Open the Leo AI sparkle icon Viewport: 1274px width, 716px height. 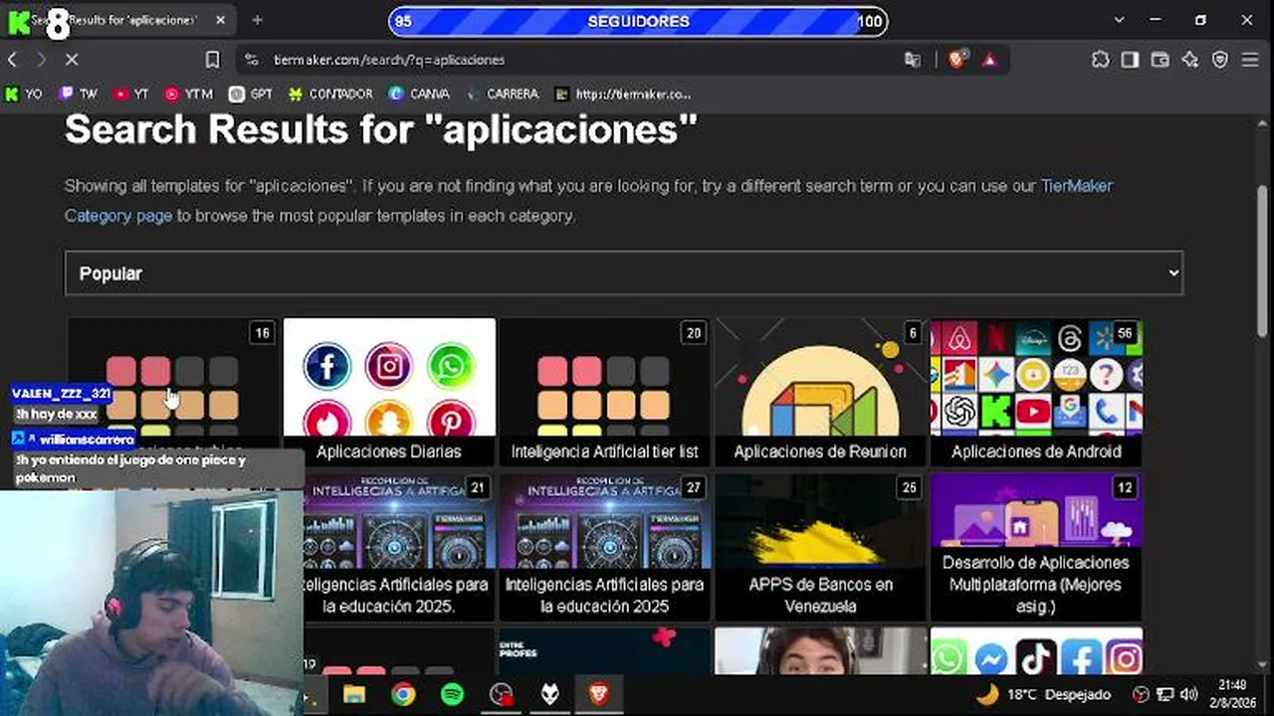coord(1189,60)
